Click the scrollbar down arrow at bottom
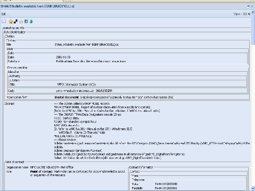255x191 pixels. pos(253,188)
